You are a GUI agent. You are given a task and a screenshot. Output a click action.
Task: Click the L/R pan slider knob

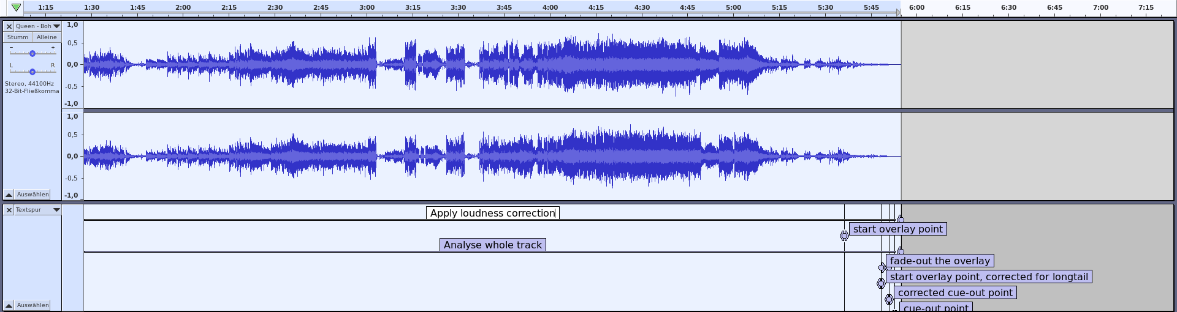pyautogui.click(x=32, y=72)
